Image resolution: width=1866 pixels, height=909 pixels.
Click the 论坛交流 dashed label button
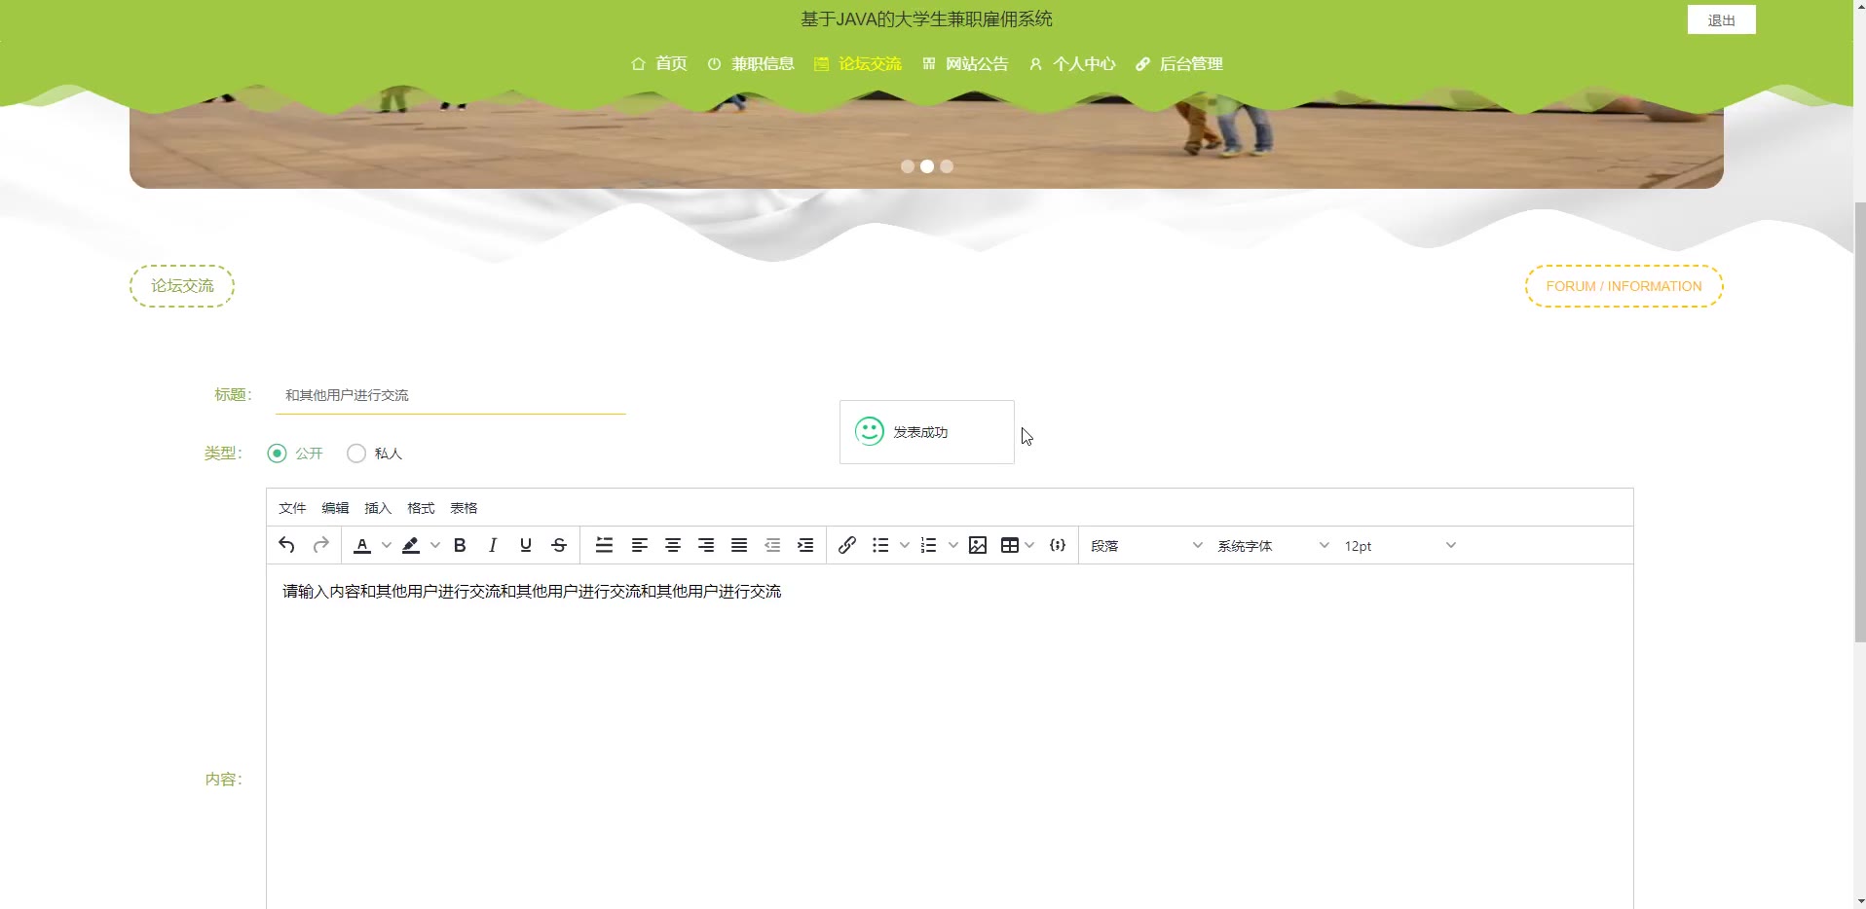point(182,286)
